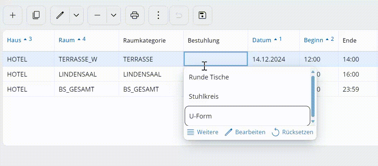Image resolution: width=378 pixels, height=166 pixels.
Task: Select Stuhlkreis from the dropdown list
Action: [247, 97]
